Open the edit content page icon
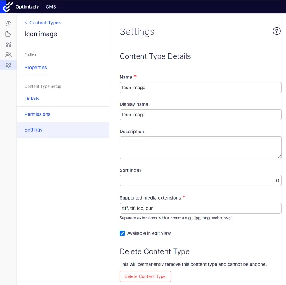The height and width of the screenshot is (285, 286). 8,34
